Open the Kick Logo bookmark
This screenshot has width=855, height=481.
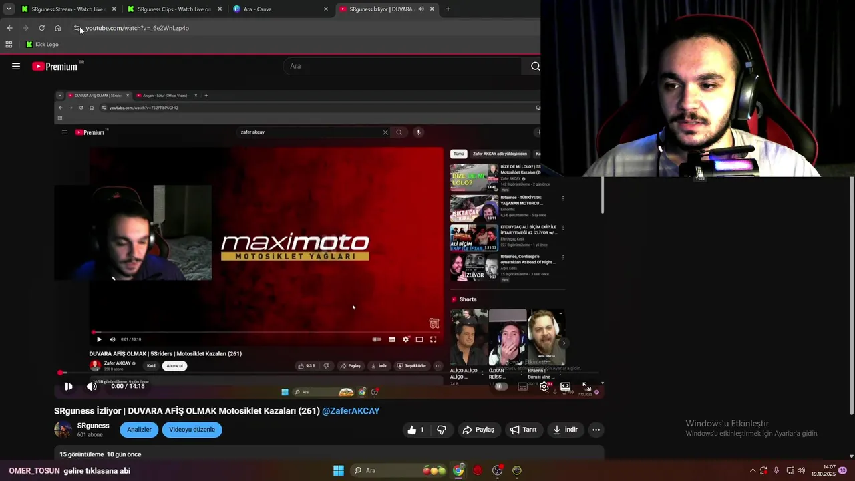tap(42, 44)
